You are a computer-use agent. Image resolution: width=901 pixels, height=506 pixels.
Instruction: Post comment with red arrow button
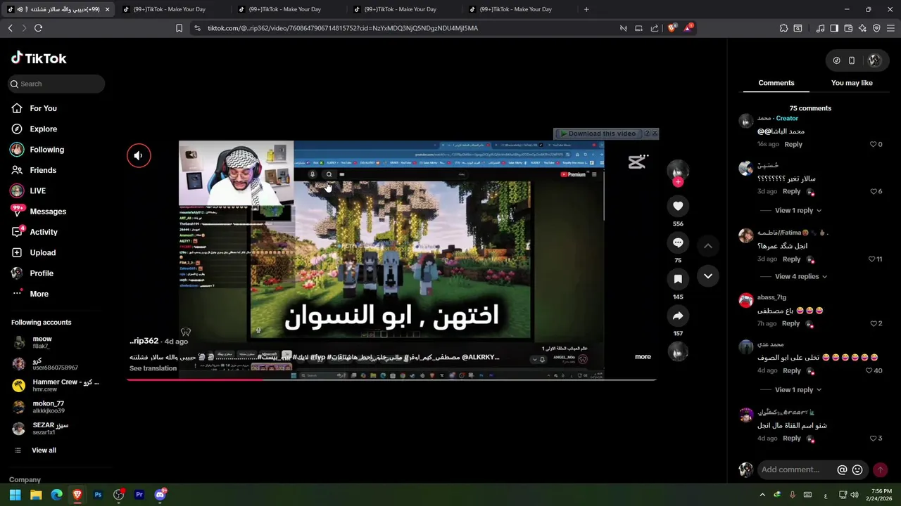pyautogui.click(x=880, y=470)
